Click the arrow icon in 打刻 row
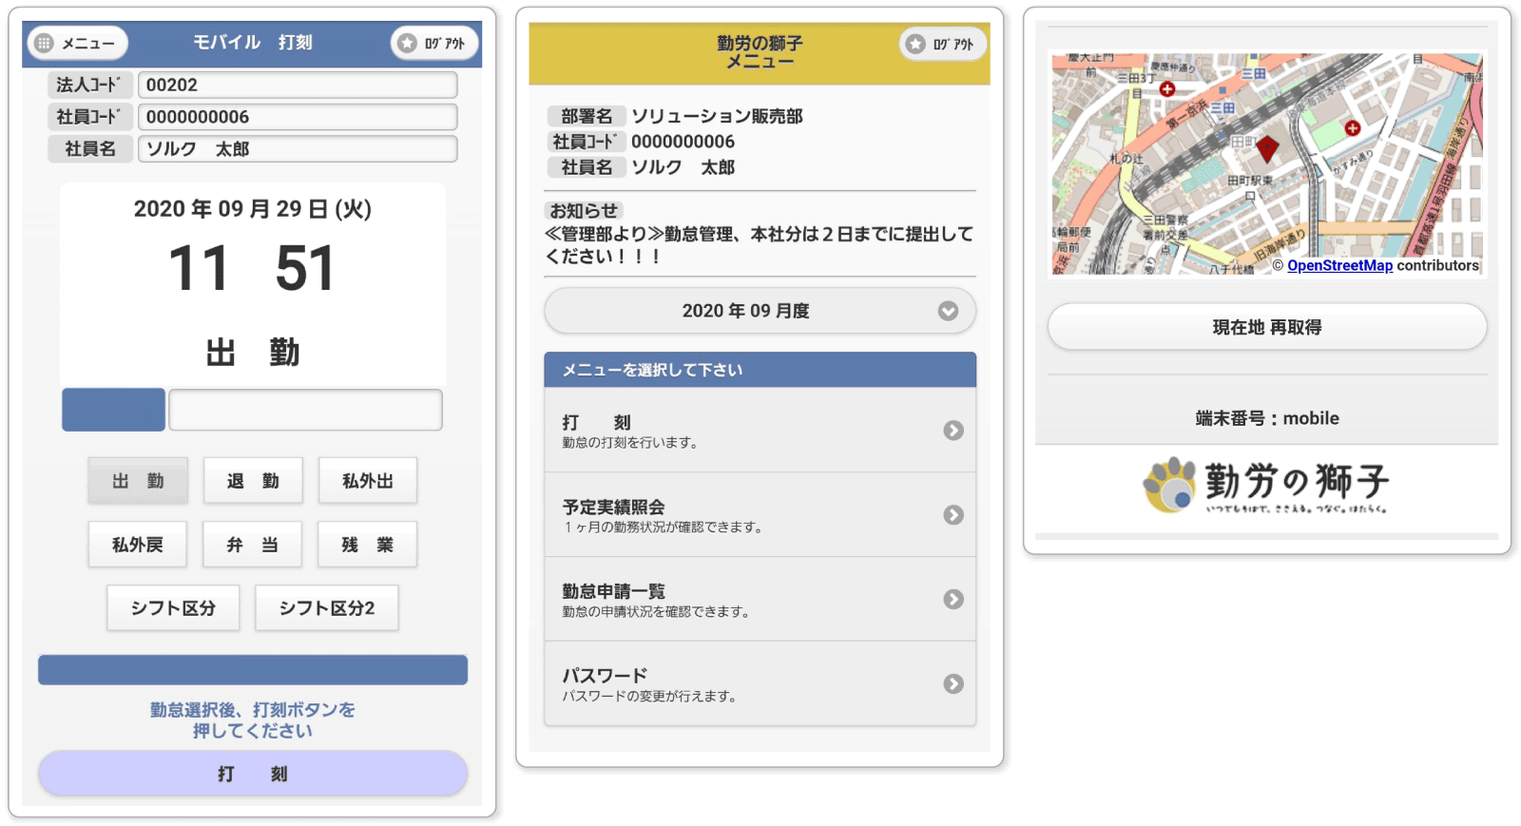The width and height of the screenshot is (1521, 826). coord(953,431)
